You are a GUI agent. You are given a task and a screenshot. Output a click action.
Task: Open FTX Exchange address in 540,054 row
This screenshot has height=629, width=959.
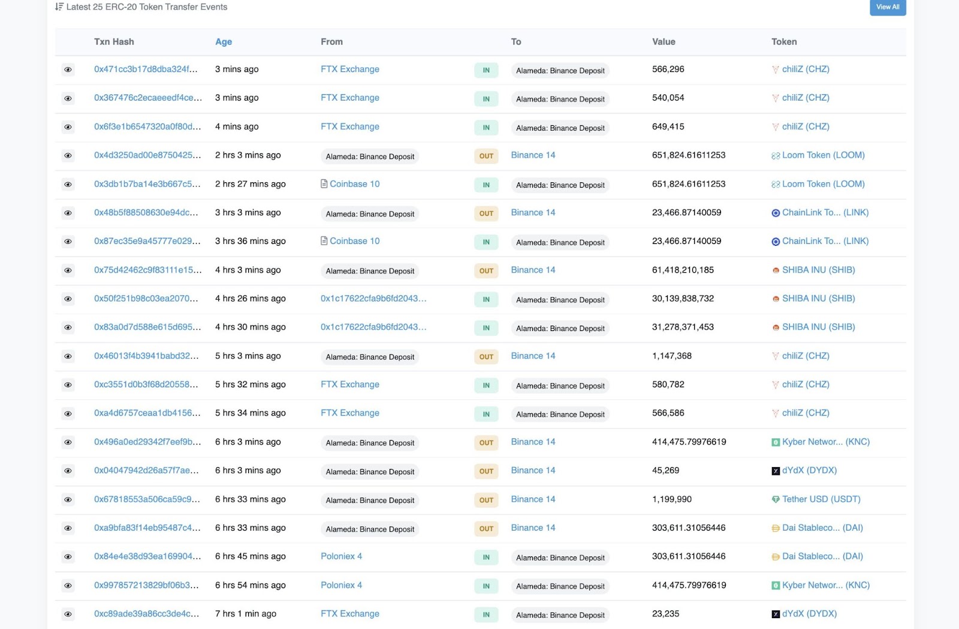pos(350,98)
